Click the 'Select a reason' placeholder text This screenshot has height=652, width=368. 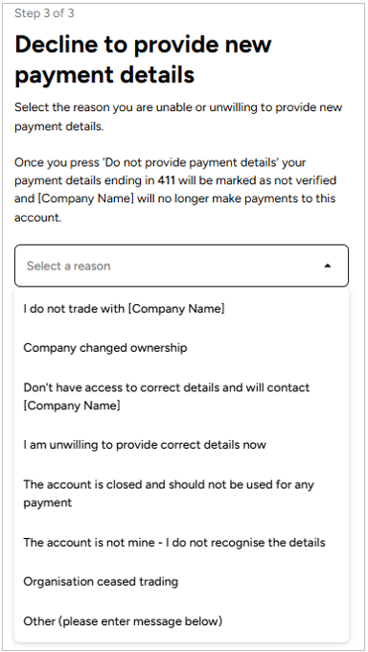coord(69,267)
